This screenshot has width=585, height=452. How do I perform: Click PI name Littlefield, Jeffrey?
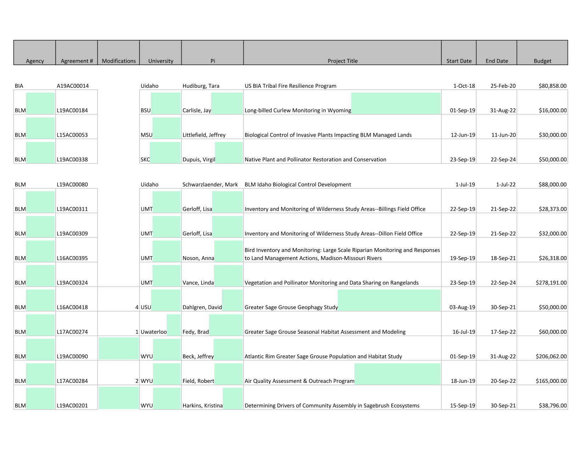click(204, 135)
